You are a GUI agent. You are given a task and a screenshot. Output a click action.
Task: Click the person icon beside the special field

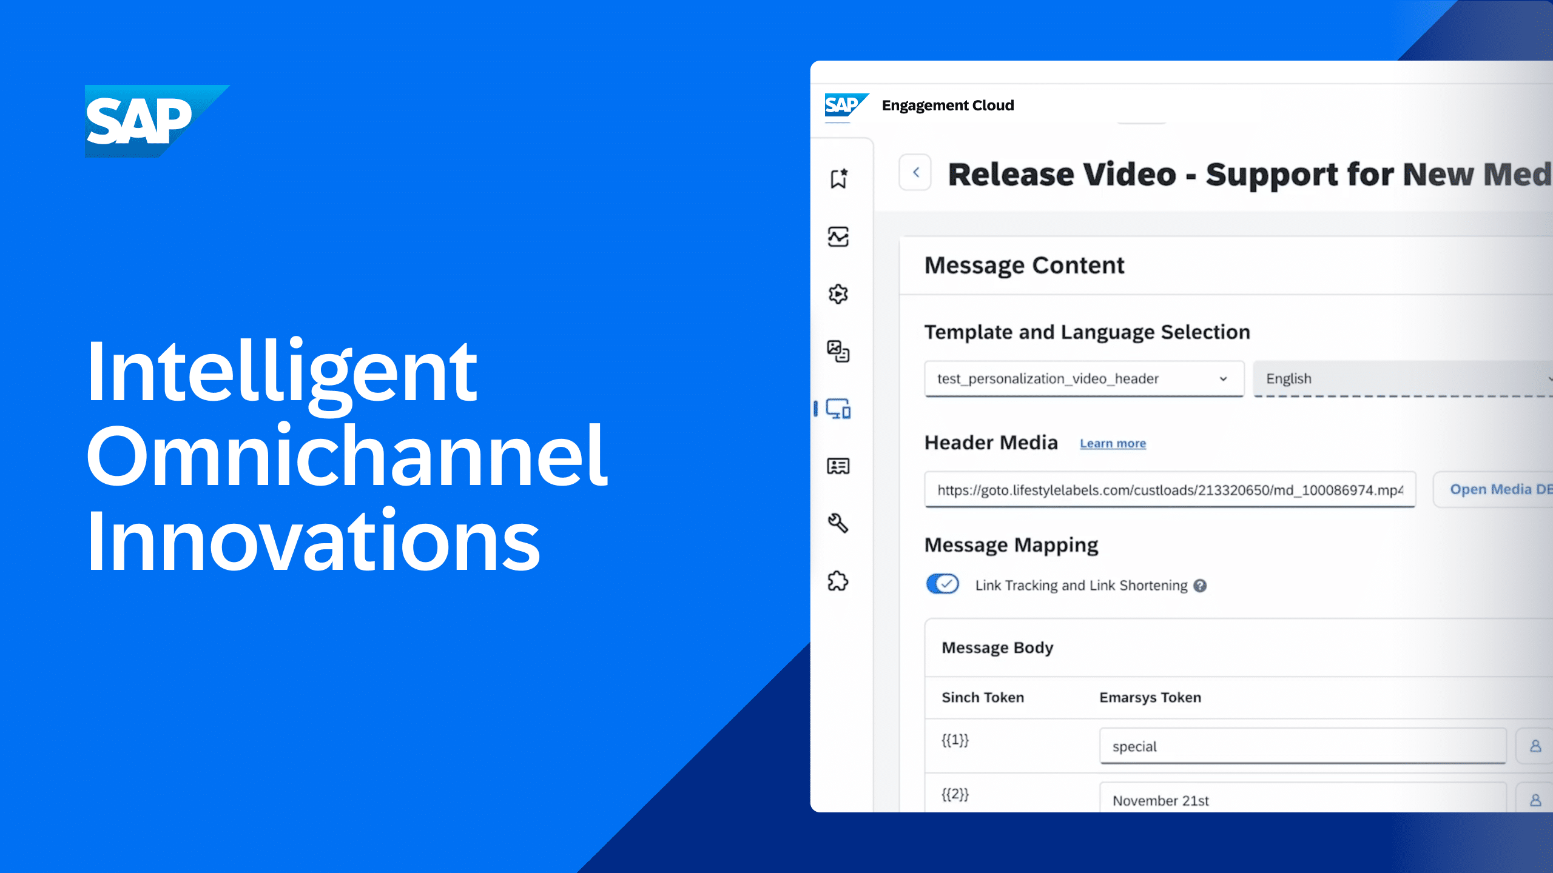click(1536, 747)
